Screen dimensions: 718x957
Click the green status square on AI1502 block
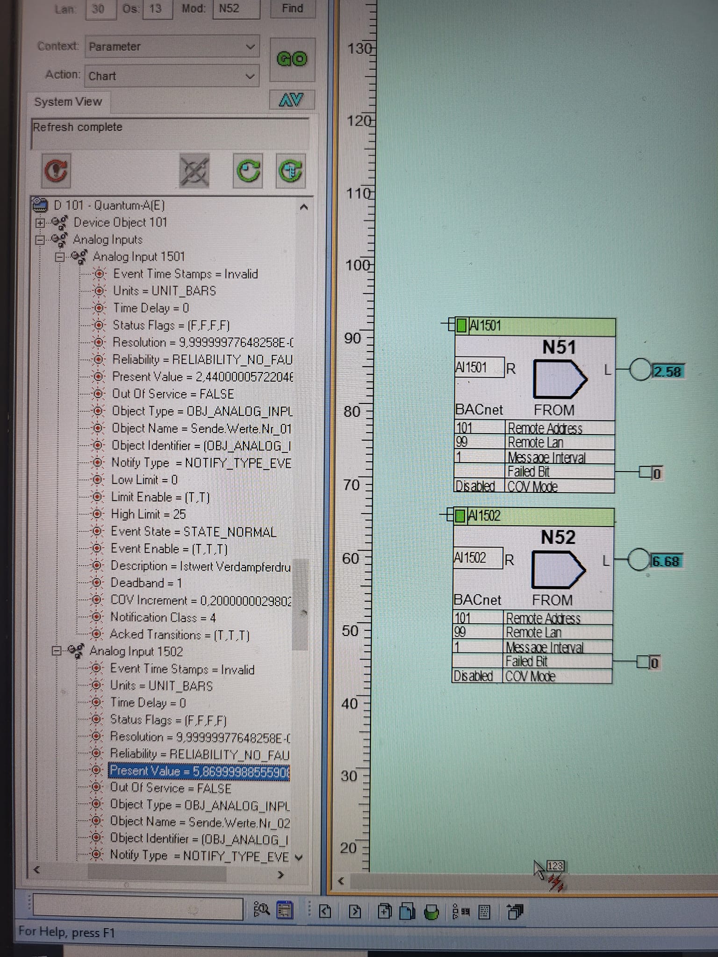coord(460,515)
